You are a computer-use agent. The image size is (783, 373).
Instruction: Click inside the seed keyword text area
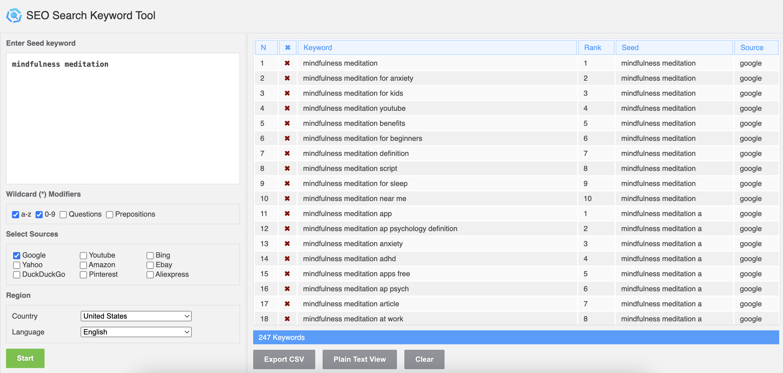pos(123,119)
